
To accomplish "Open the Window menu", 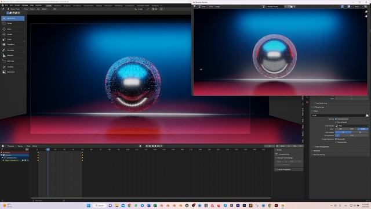I will 25,5.
